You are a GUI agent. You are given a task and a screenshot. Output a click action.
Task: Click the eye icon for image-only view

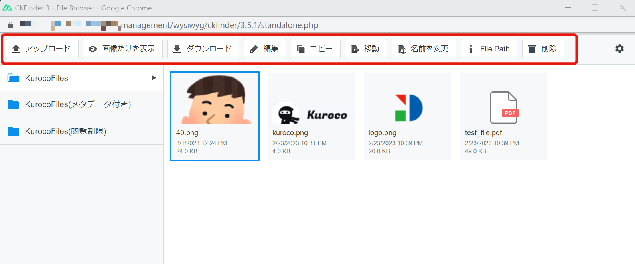93,49
